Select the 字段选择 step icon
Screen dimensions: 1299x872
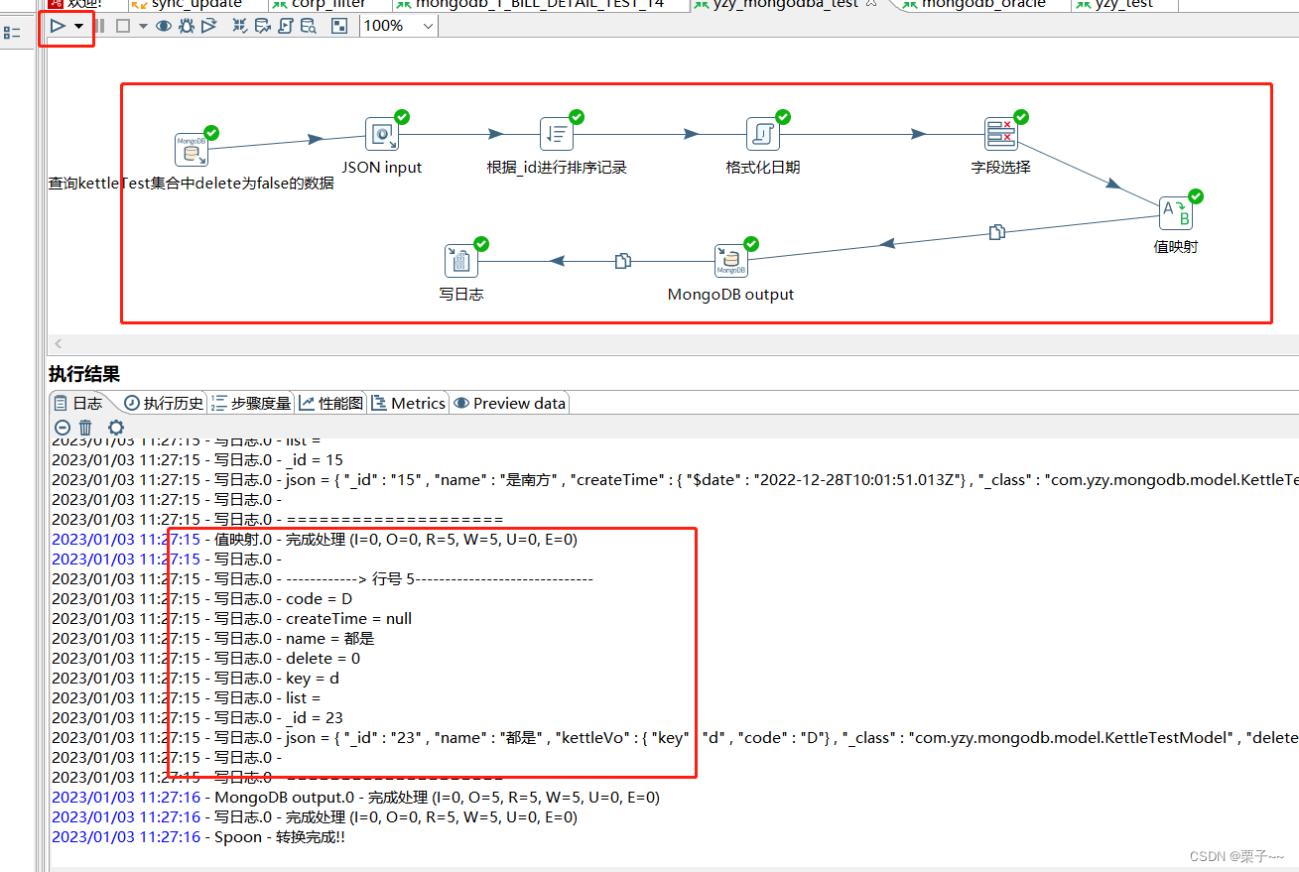tap(1001, 134)
